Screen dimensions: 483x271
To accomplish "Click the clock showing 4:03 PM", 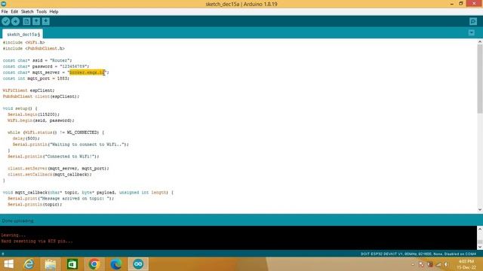I will click(x=466, y=261).
